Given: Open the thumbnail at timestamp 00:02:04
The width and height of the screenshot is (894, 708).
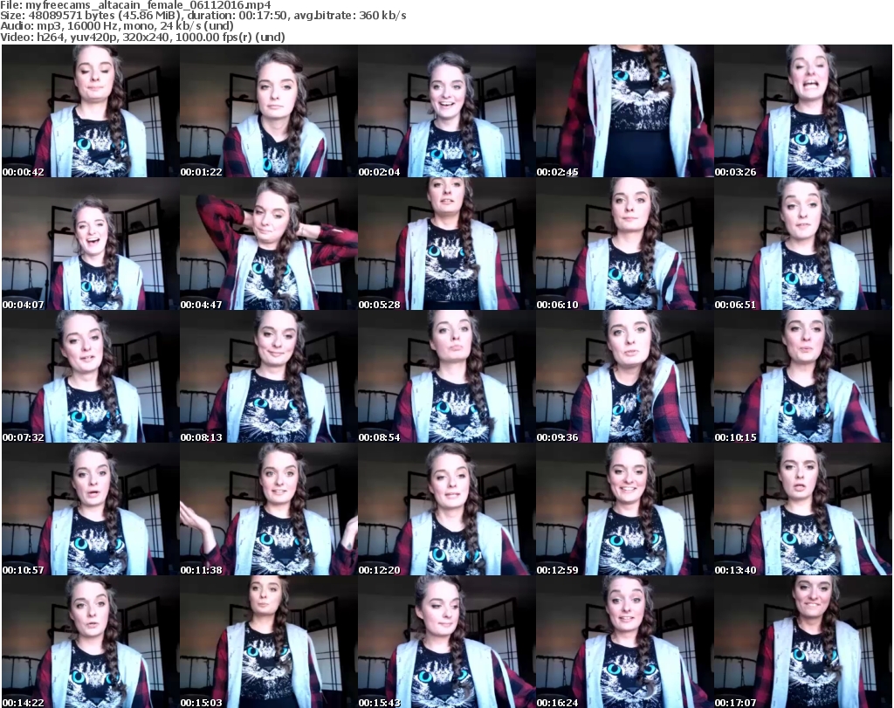Looking at the screenshot, I should [x=446, y=111].
